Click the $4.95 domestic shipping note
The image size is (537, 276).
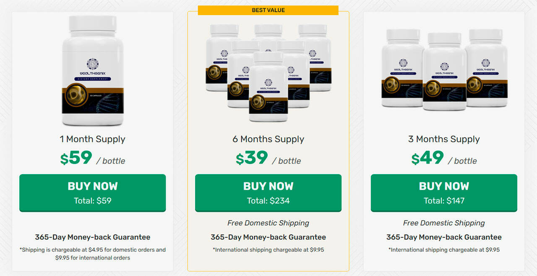[92, 254]
